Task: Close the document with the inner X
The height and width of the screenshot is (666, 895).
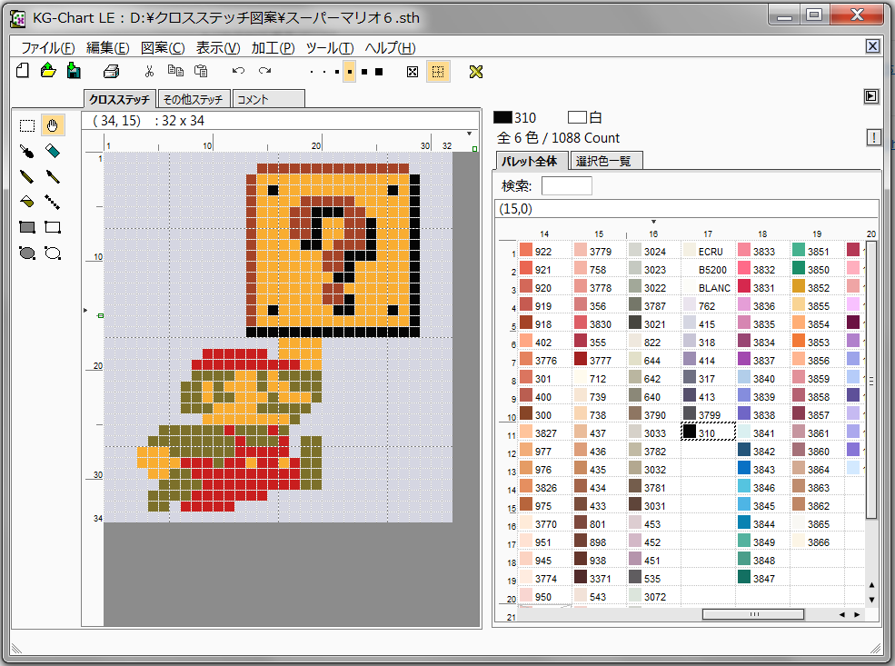Action: pos(873,46)
